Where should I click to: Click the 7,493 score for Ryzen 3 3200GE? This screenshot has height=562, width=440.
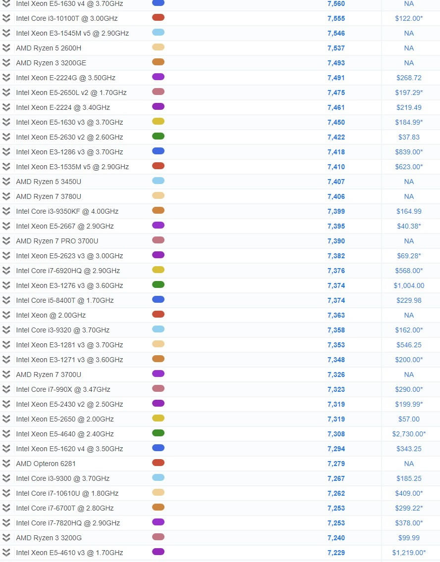pos(336,63)
